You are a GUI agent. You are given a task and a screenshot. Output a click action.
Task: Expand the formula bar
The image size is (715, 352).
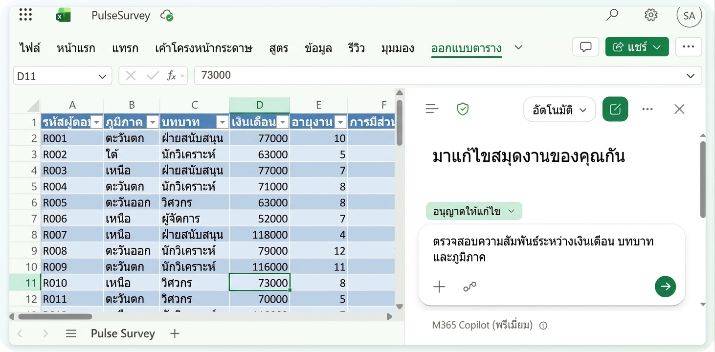[x=691, y=76]
